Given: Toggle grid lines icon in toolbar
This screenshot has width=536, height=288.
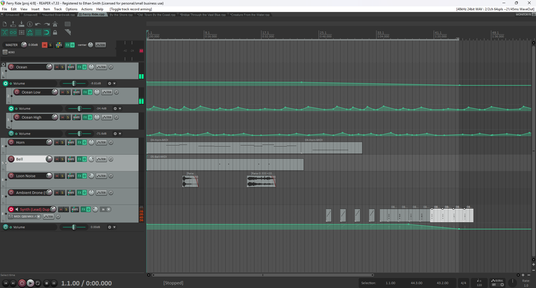Looking at the screenshot, I should tap(38, 33).
